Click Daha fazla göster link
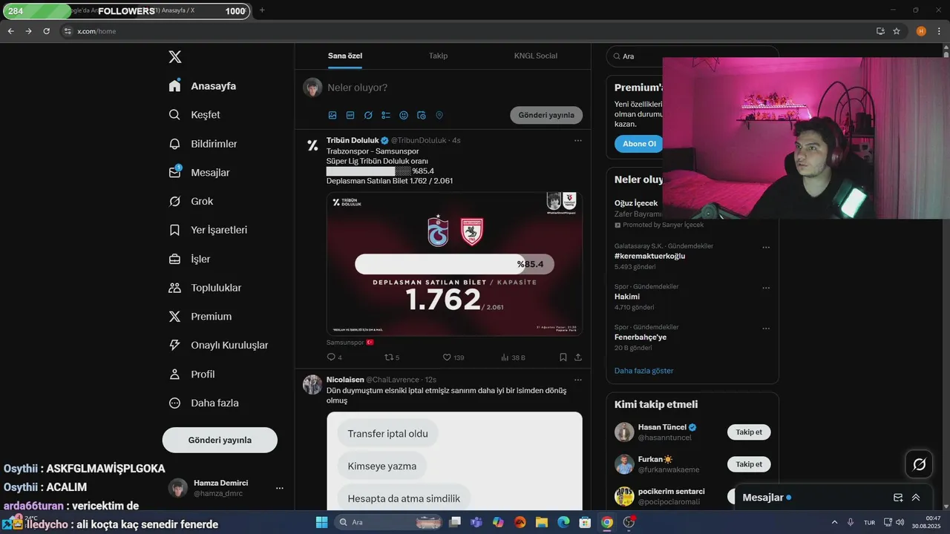Viewport: 950px width, 534px height. click(643, 371)
